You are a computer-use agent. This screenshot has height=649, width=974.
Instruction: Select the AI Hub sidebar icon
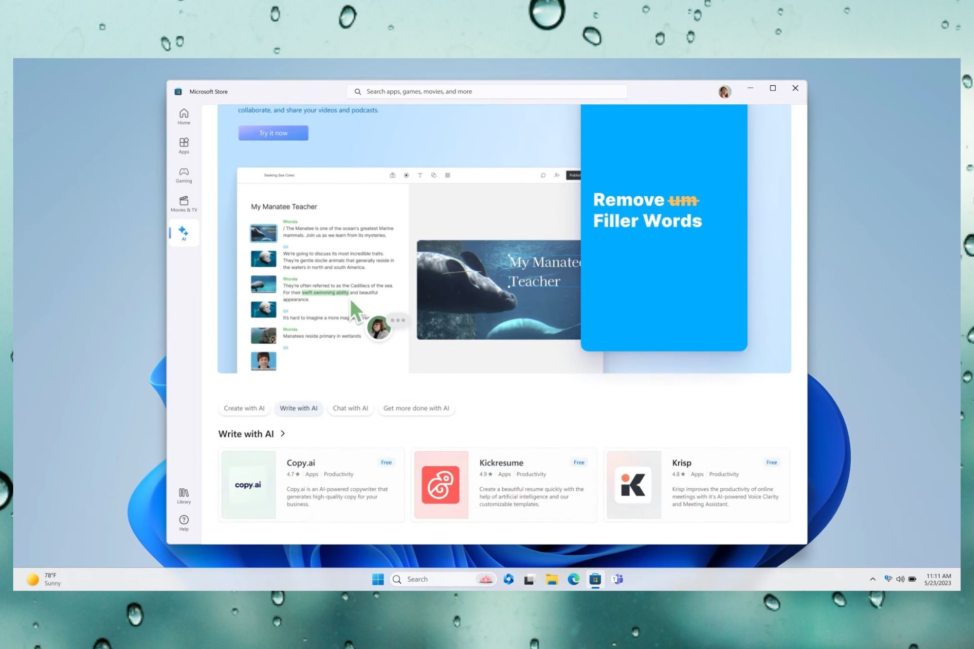tap(184, 233)
